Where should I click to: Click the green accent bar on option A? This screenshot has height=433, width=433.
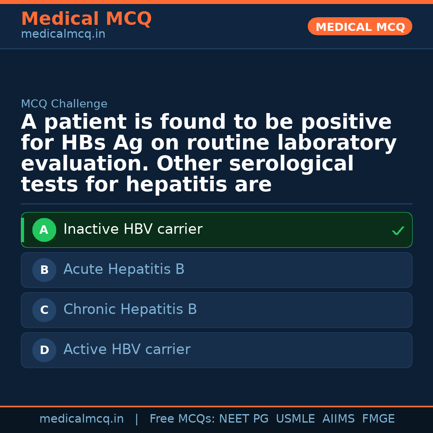click(22, 230)
